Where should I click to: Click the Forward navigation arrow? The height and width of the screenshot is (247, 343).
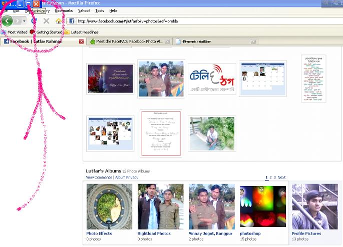pos(18,21)
